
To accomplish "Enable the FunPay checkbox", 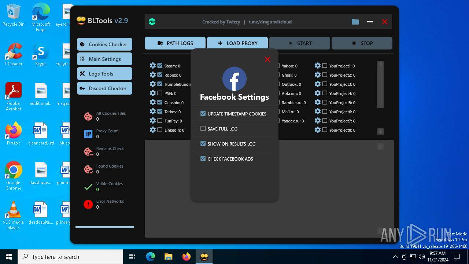I will click(160, 121).
